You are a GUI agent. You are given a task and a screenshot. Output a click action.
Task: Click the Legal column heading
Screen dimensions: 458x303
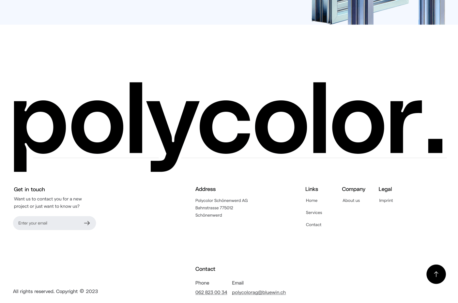[385, 189]
